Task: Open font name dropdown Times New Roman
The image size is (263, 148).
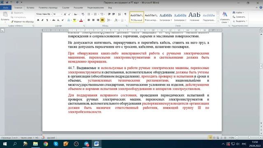Action: [51, 14]
